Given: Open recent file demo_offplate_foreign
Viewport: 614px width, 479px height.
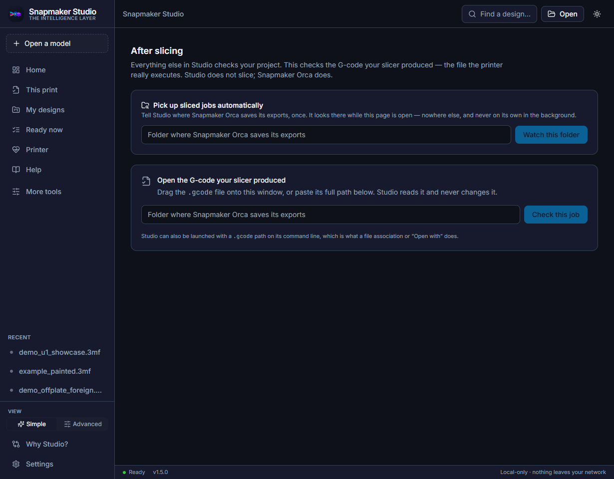Looking at the screenshot, I should (60, 390).
